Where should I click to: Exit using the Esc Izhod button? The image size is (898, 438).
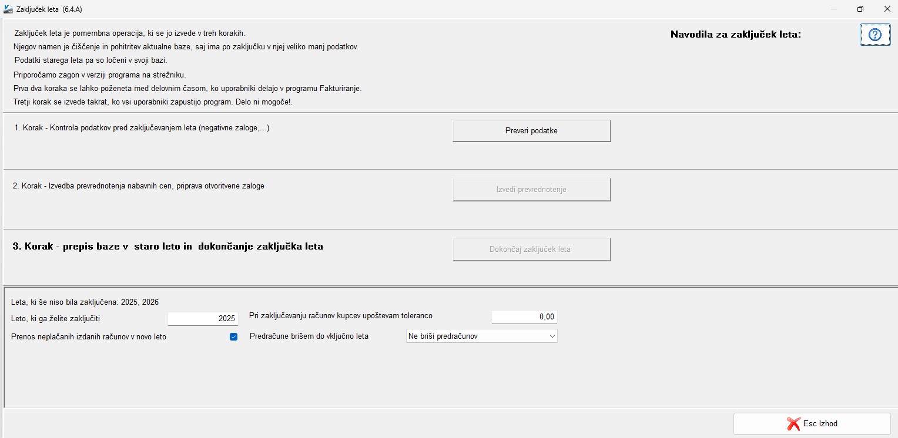click(x=812, y=424)
